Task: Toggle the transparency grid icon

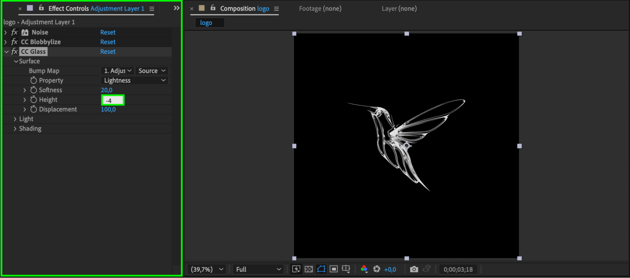Action: click(x=309, y=269)
